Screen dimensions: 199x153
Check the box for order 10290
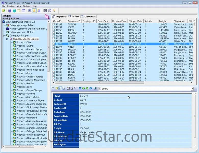click(x=54, y=66)
